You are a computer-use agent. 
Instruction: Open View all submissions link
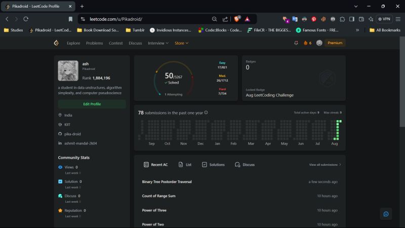tap(325, 165)
